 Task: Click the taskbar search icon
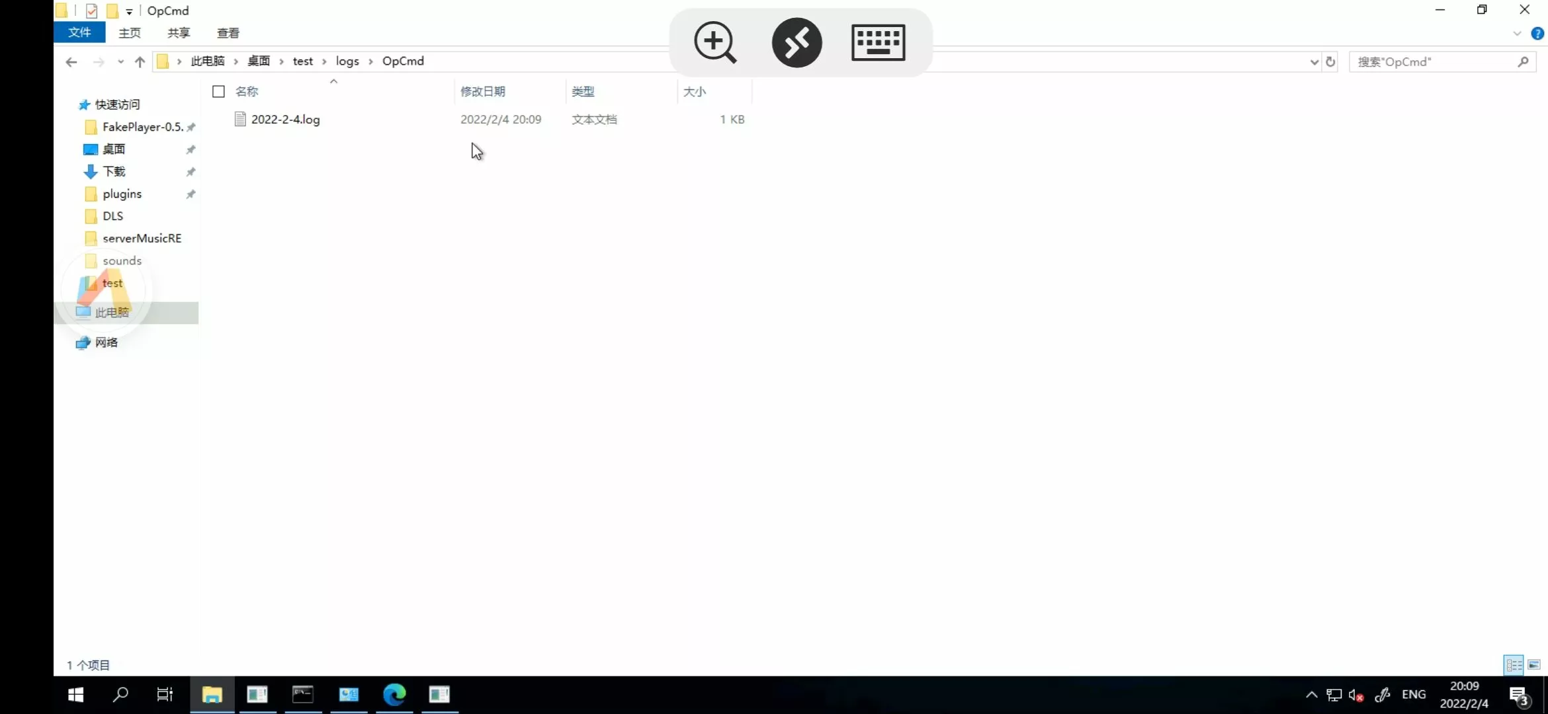pos(120,695)
